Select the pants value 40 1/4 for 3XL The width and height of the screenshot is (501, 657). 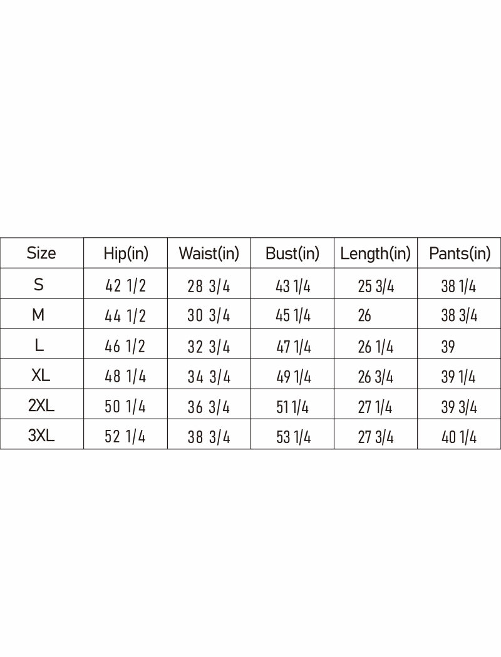tap(459, 437)
